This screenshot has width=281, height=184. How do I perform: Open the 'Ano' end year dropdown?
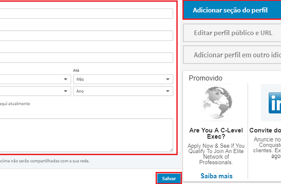click(x=123, y=91)
